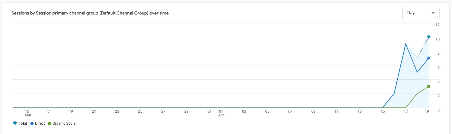Click the dropdown arrow beside Day
This screenshot has width=452, height=134.
point(433,13)
